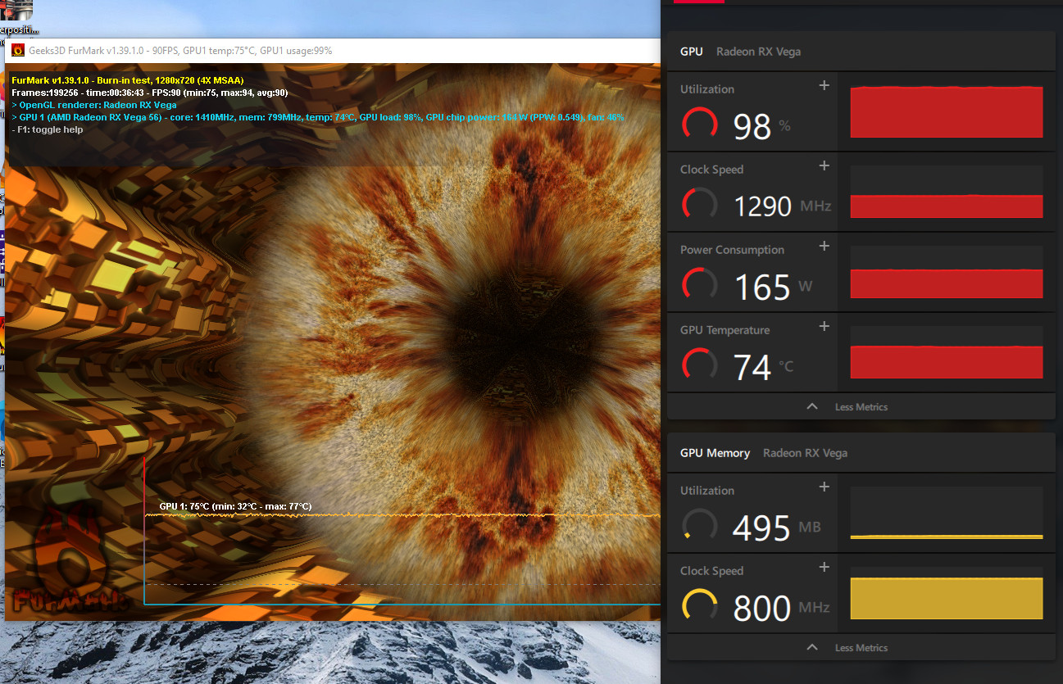Click the Power Consumption 165 W gauge
Image resolution: width=1063 pixels, height=684 pixels.
pyautogui.click(x=699, y=284)
